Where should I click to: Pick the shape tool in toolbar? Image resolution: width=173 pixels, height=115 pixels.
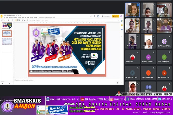click(22, 20)
